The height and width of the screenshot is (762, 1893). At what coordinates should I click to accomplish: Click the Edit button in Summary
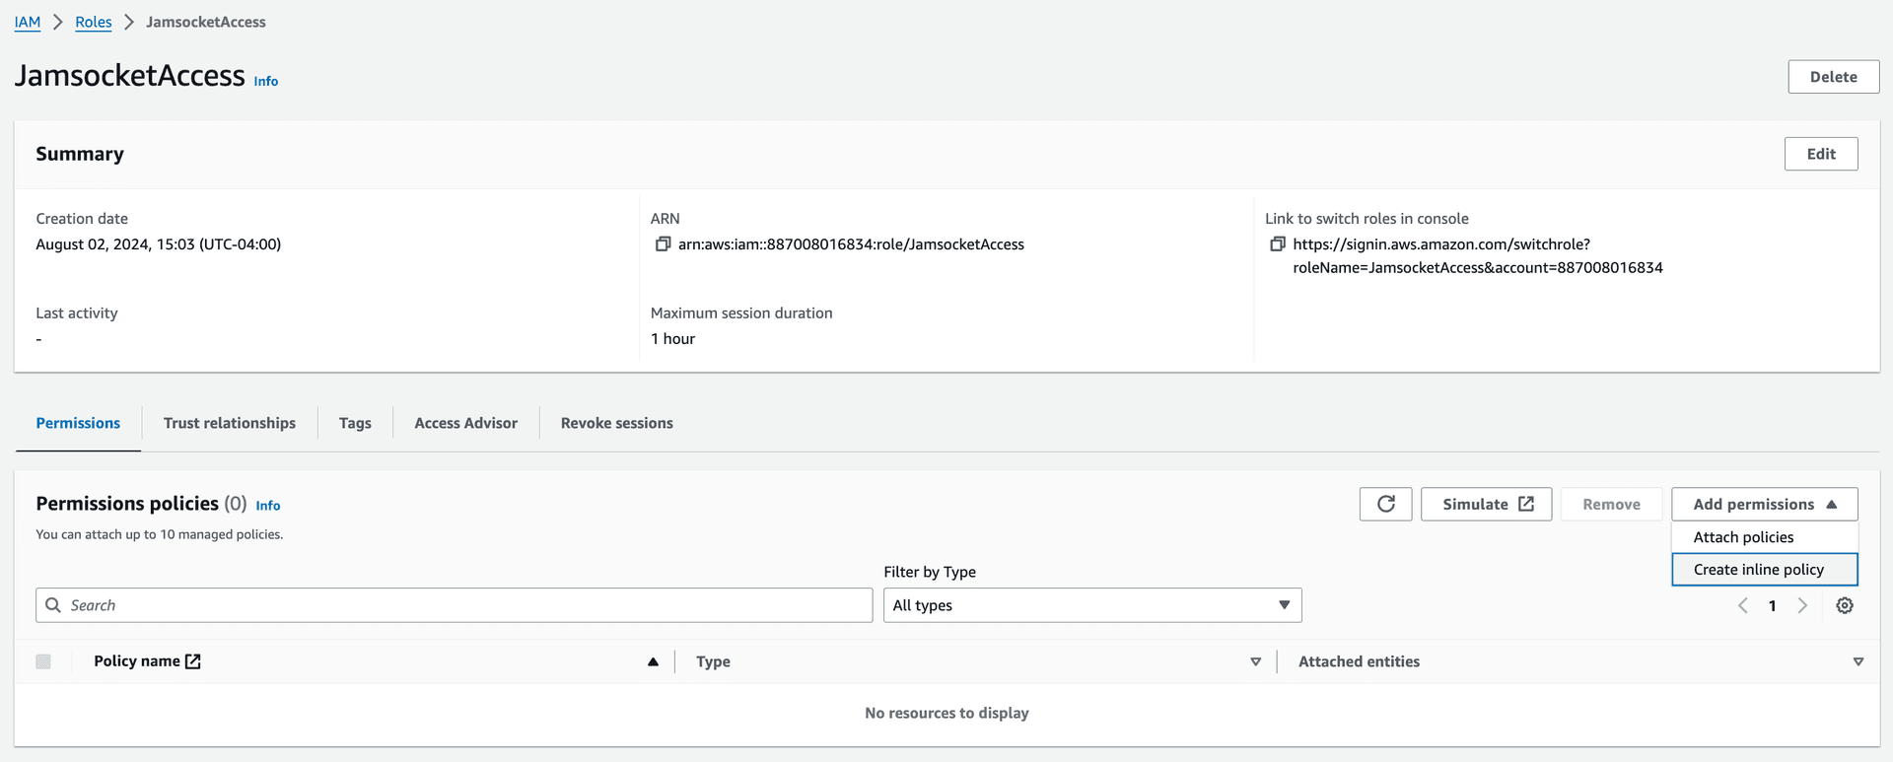click(x=1821, y=154)
